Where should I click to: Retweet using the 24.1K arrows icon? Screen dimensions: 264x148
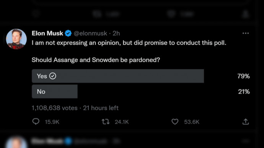point(106,122)
